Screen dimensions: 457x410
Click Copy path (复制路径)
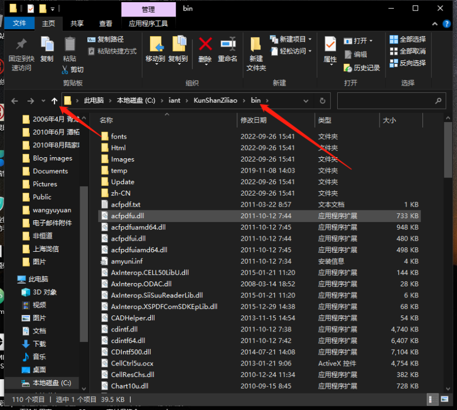pos(105,40)
